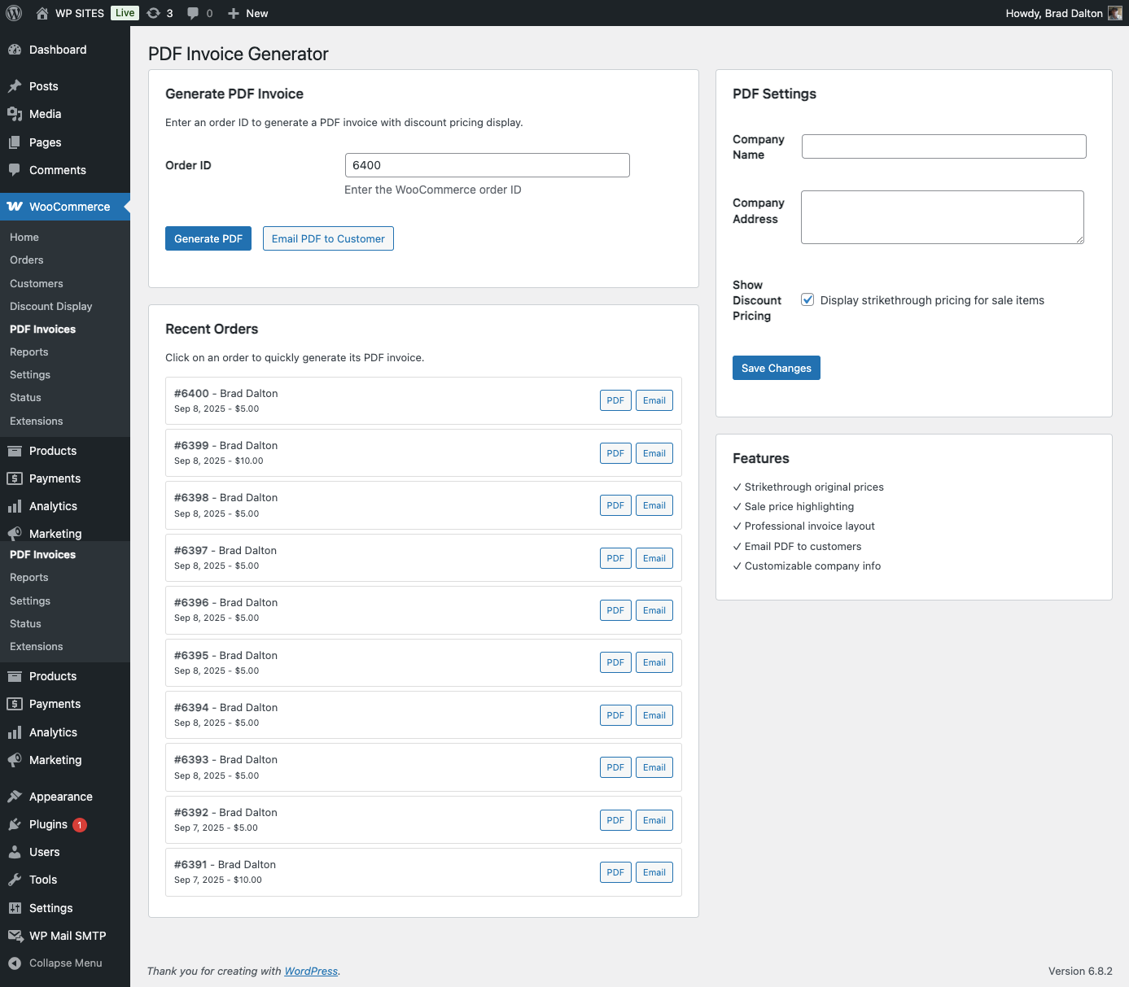The height and width of the screenshot is (987, 1129).
Task: Click PDF button for order #6399
Action: coord(615,453)
